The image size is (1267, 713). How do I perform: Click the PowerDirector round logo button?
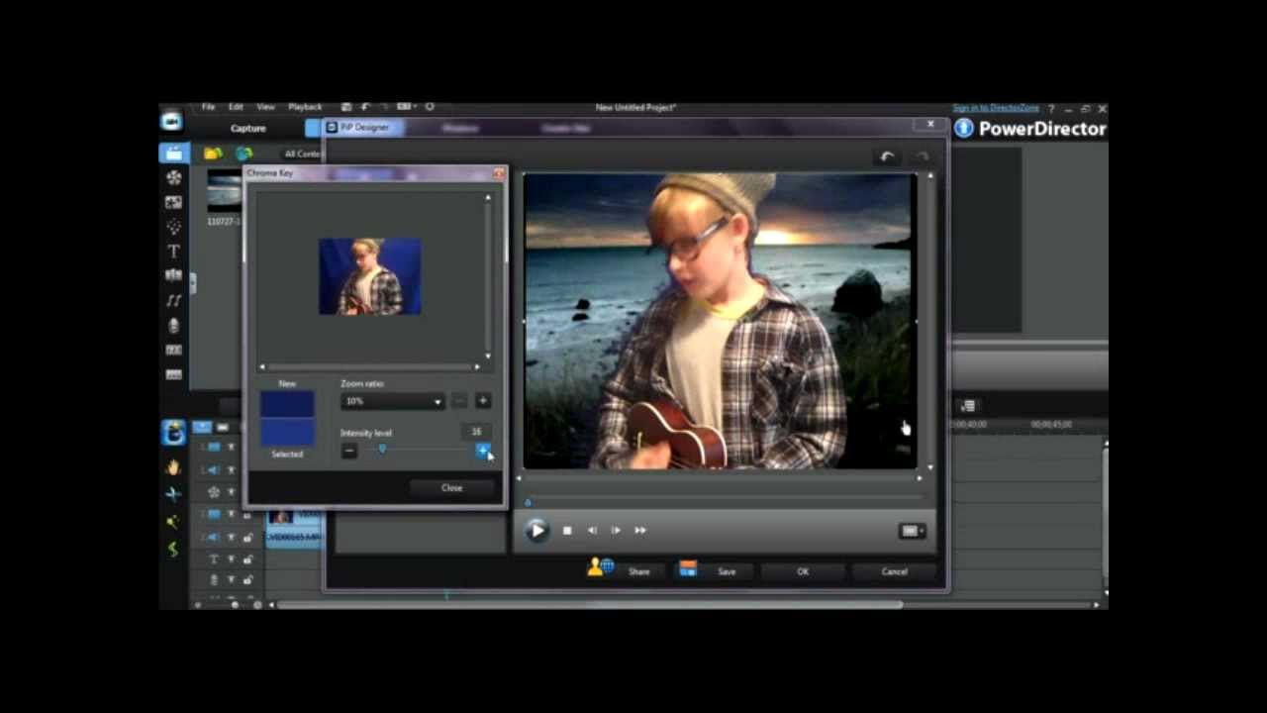(x=964, y=128)
